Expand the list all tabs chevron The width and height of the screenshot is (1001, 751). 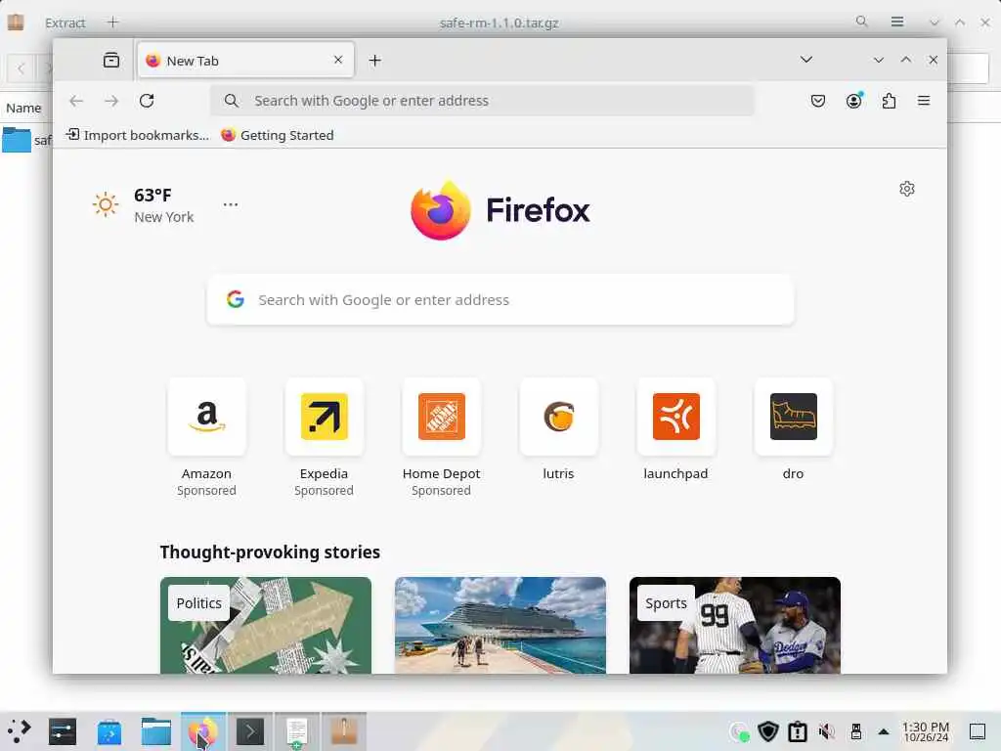coord(806,60)
